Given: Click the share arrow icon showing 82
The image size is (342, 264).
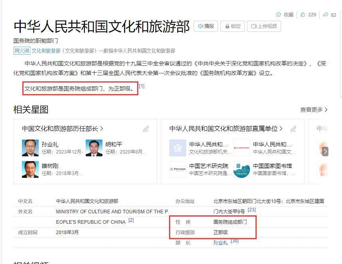Looking at the screenshot, I should coord(326,15).
